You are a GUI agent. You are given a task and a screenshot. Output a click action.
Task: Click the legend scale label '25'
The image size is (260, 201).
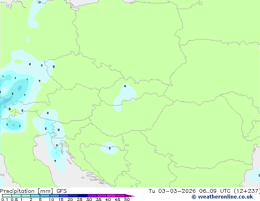(x=80, y=199)
